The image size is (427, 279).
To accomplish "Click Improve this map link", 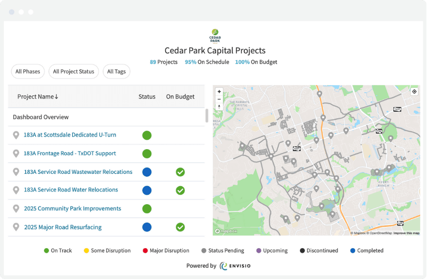I will 406,233.
